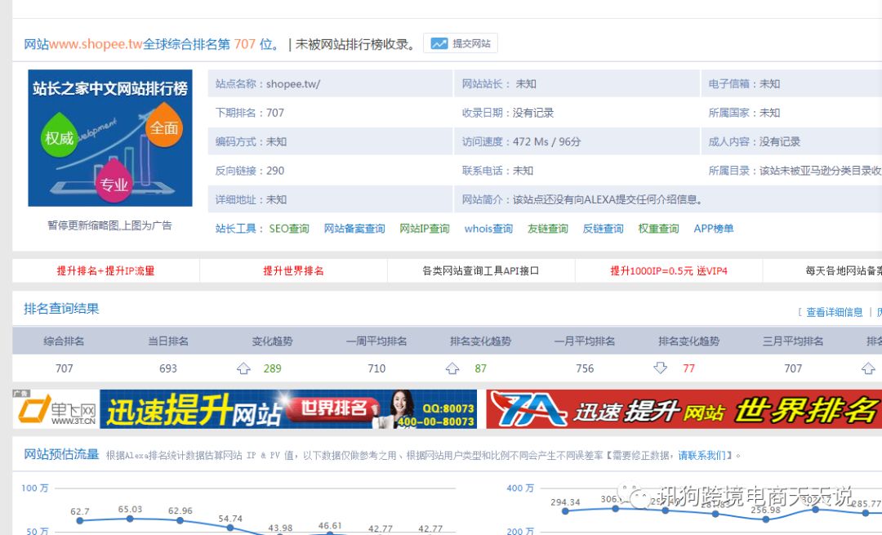Click the 网站预估流量 section heading

coord(61,454)
